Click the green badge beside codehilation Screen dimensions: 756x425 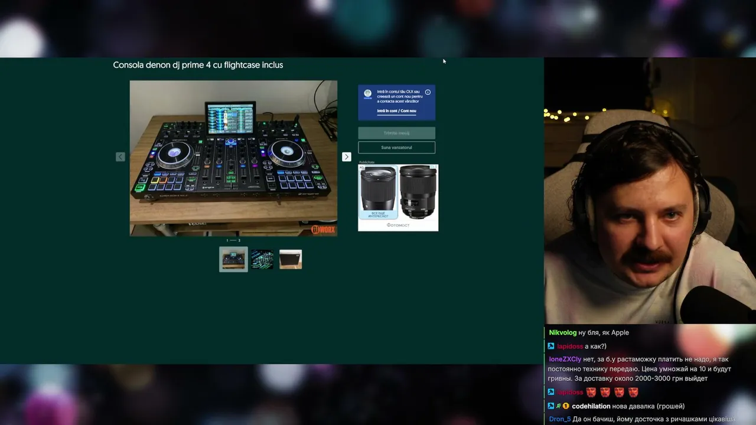(x=558, y=406)
